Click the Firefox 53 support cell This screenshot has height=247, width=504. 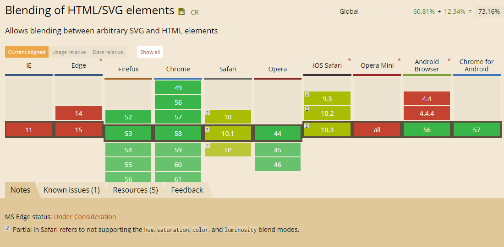click(x=128, y=134)
